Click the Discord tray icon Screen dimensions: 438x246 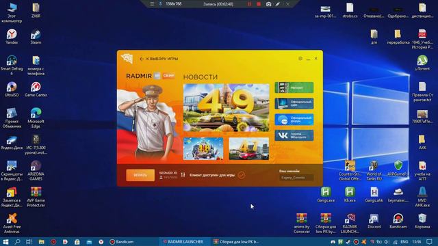(333, 242)
